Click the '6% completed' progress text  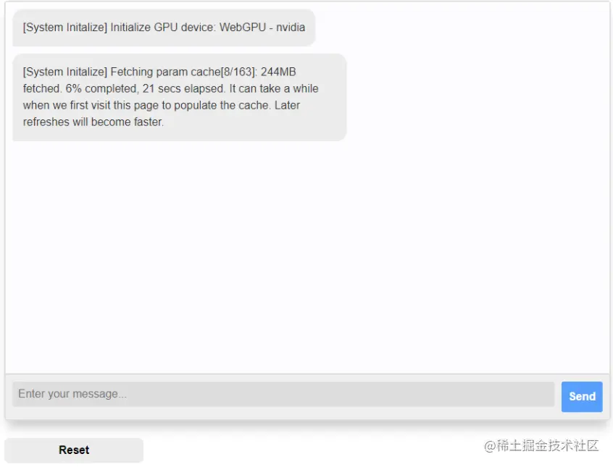click(102, 89)
